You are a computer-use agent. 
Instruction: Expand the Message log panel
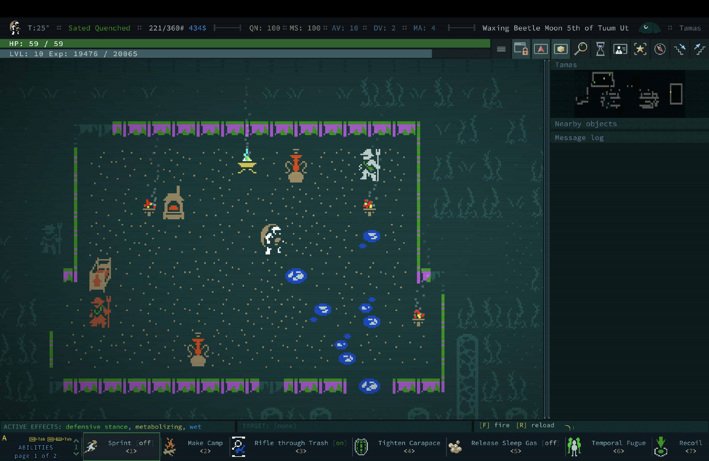579,137
